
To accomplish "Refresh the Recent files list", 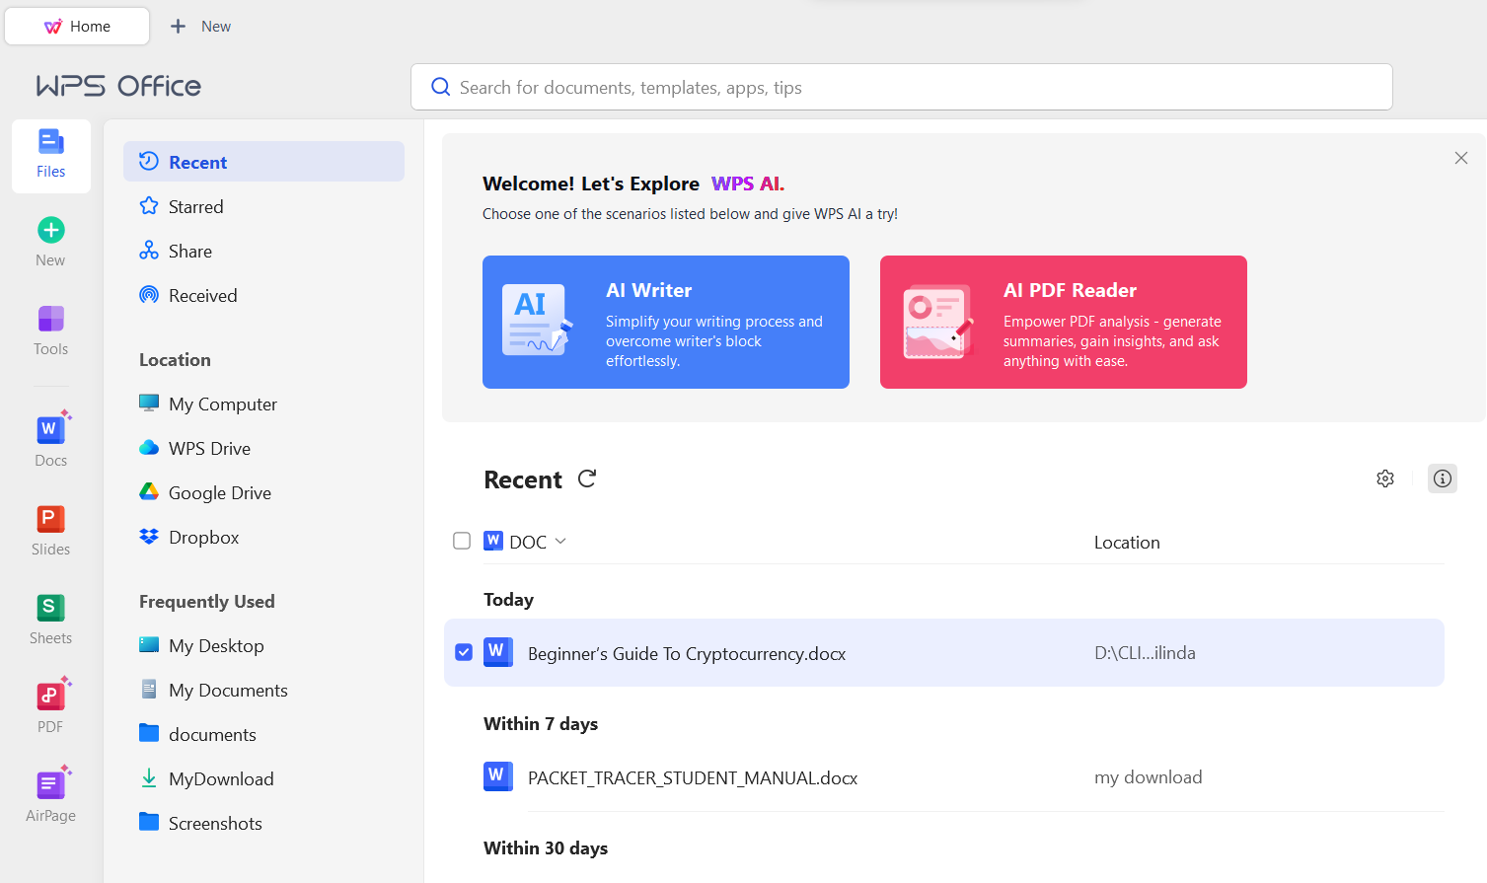I will 587,478.
